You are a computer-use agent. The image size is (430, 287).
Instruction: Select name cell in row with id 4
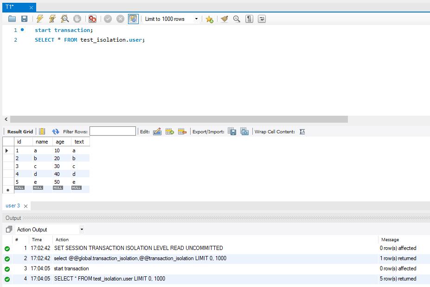(x=43, y=174)
